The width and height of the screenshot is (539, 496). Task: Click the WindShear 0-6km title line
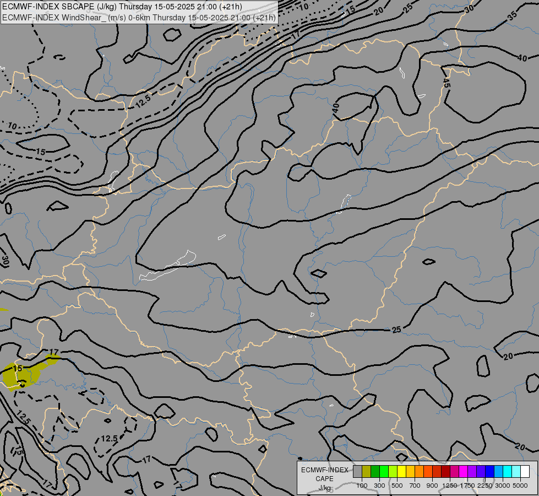139,17
